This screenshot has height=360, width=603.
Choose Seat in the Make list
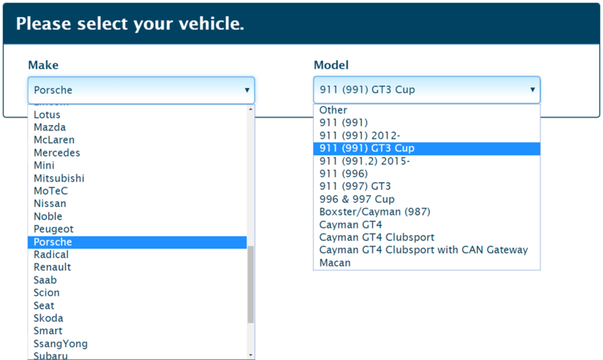tap(137, 306)
